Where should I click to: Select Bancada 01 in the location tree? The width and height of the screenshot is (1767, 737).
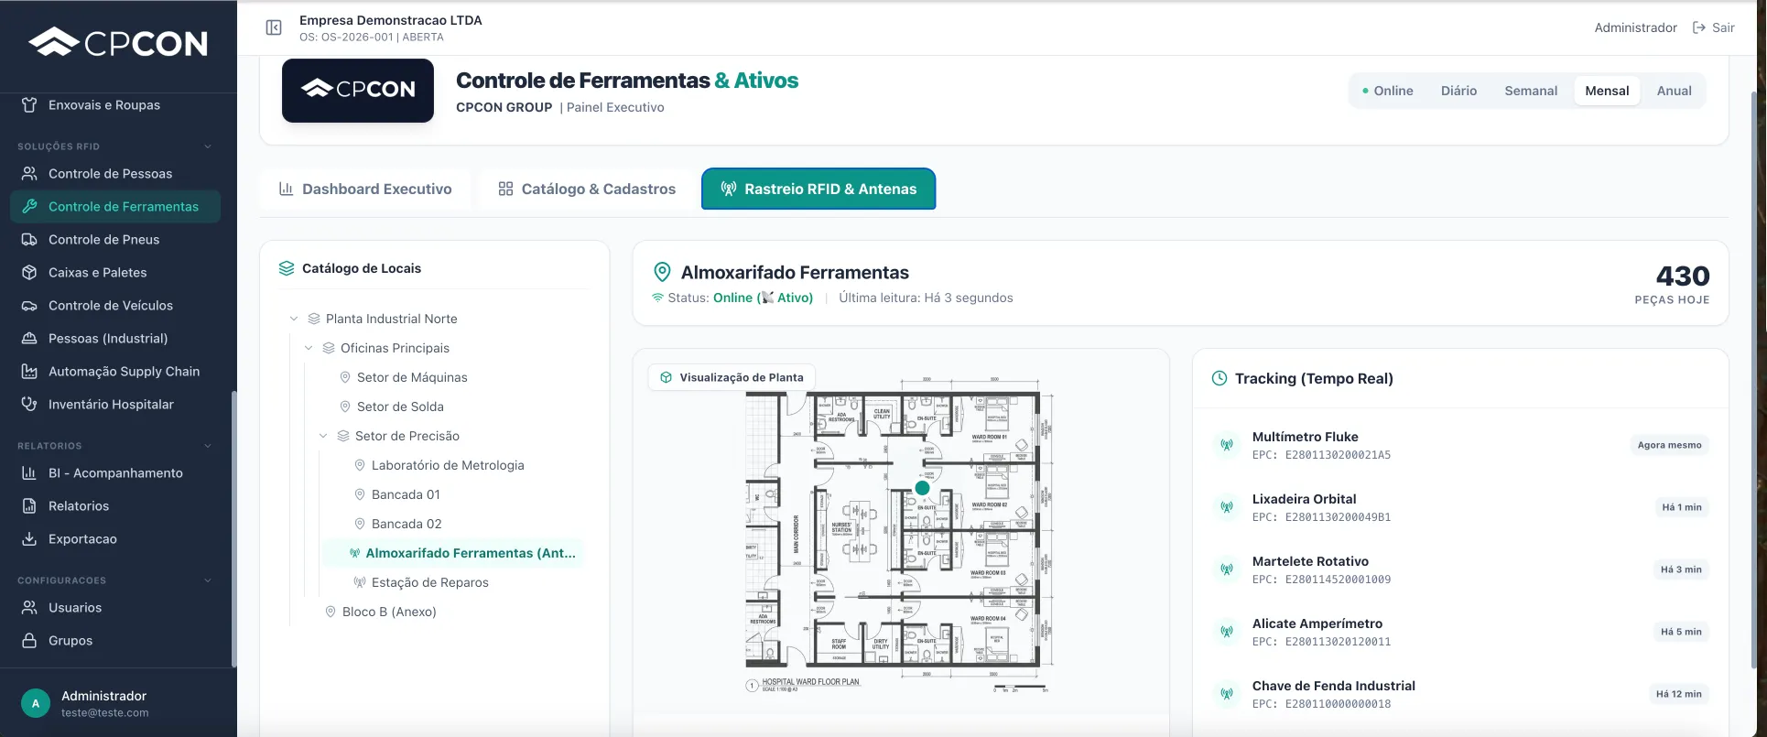point(406,493)
